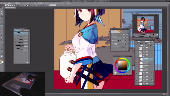Select the Gradient tool
Image resolution: width=170 pixels, height=96 pixels.
2,45
